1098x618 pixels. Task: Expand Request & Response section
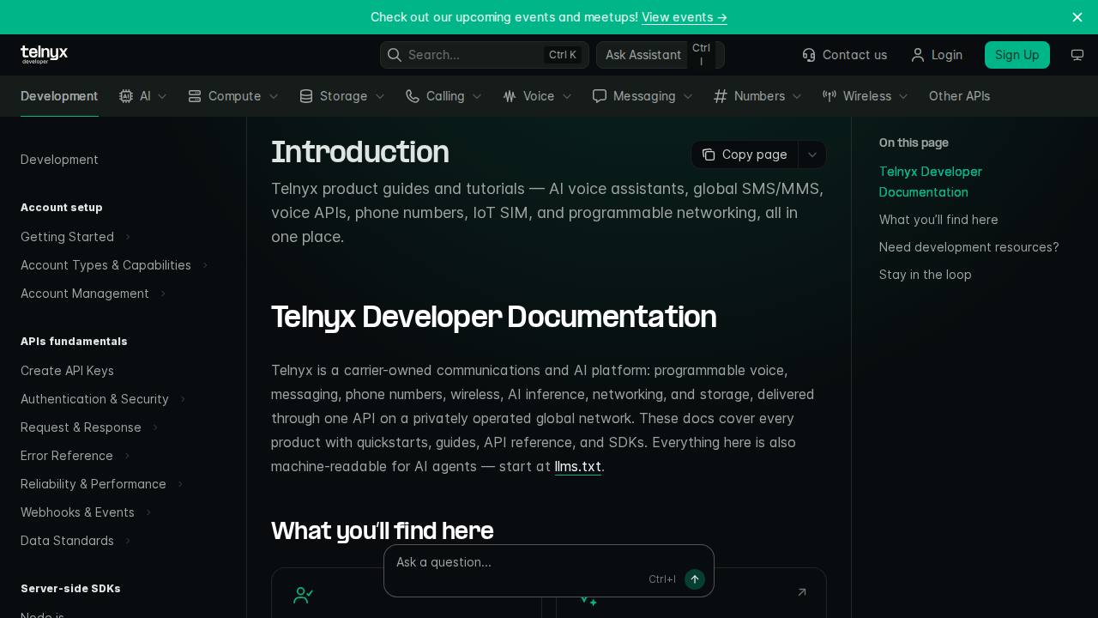pos(155,427)
